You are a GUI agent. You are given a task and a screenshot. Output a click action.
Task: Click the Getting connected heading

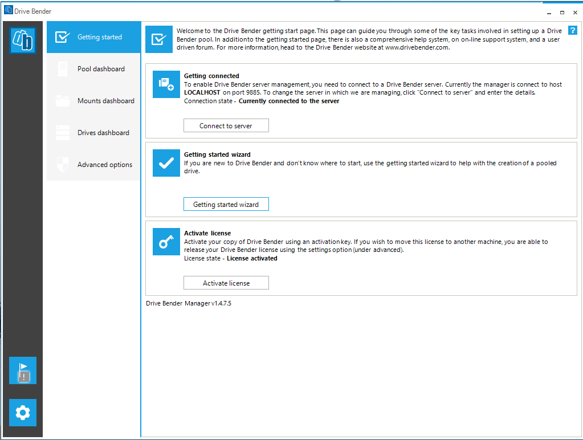coord(211,76)
